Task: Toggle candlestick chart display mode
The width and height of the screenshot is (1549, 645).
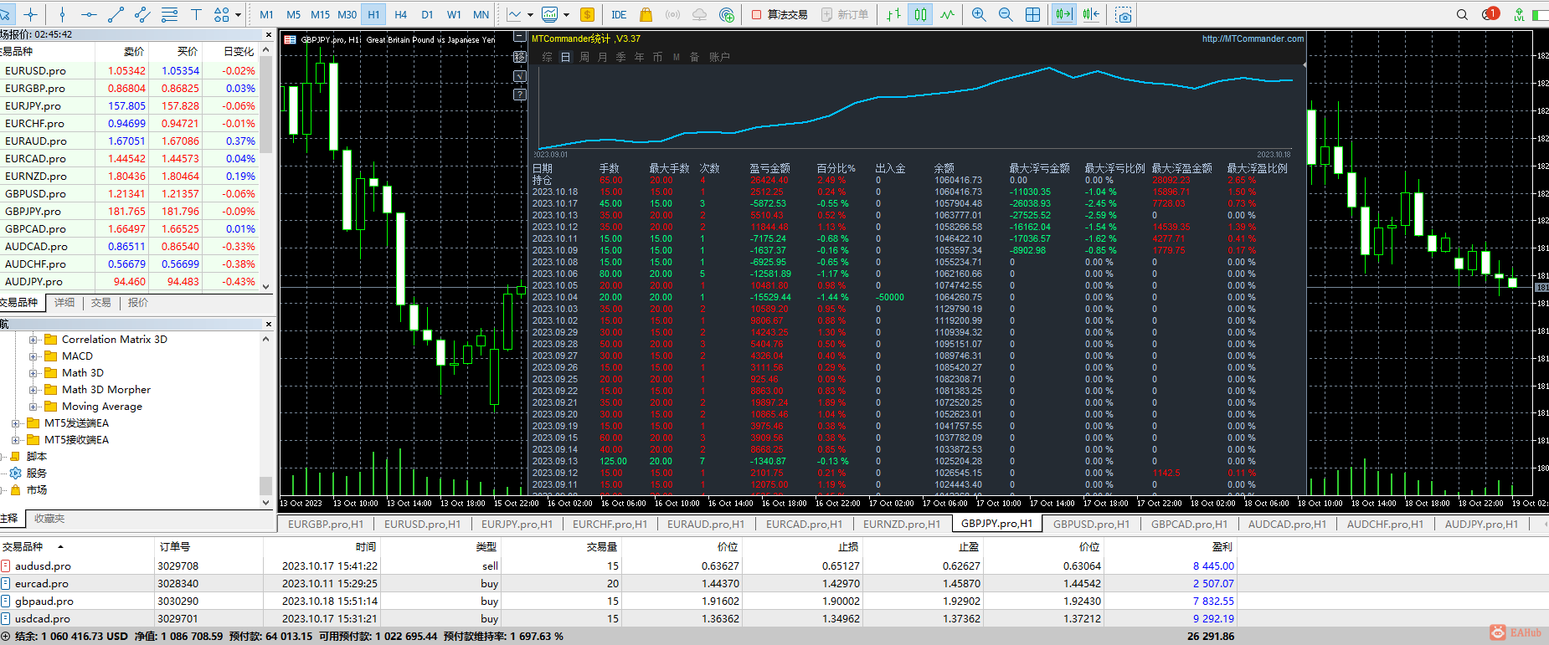Action: click(x=920, y=14)
